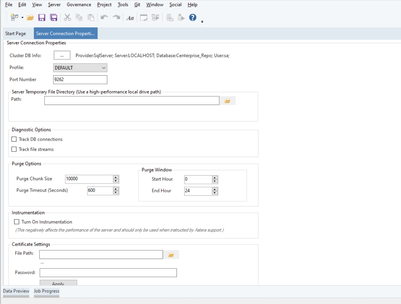Check Turn On Instrumentation
This screenshot has width=401, height=304.
pos(17,222)
